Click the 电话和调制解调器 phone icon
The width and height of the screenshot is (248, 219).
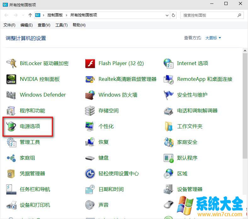click(168, 111)
